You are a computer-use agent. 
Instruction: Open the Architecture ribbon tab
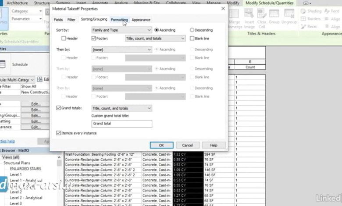[x=17, y=3]
